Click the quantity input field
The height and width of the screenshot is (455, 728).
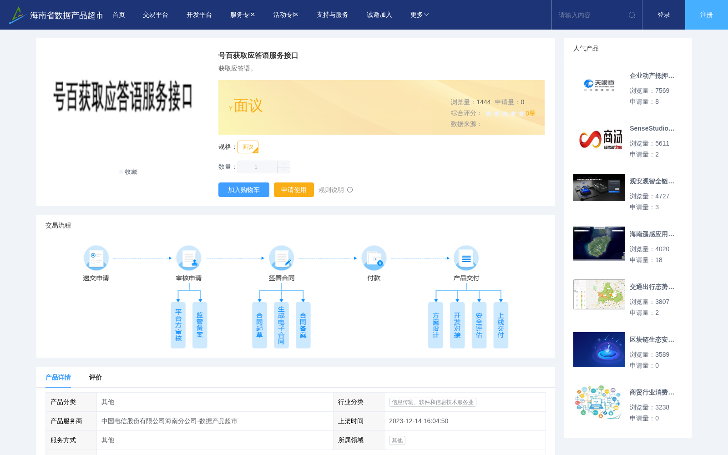pyautogui.click(x=258, y=167)
